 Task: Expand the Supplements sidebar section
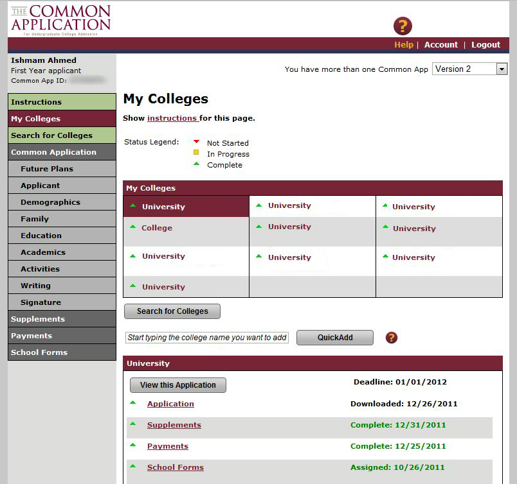pyautogui.click(x=62, y=319)
